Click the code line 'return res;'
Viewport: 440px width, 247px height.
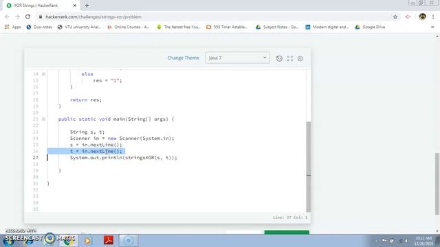(x=86, y=99)
